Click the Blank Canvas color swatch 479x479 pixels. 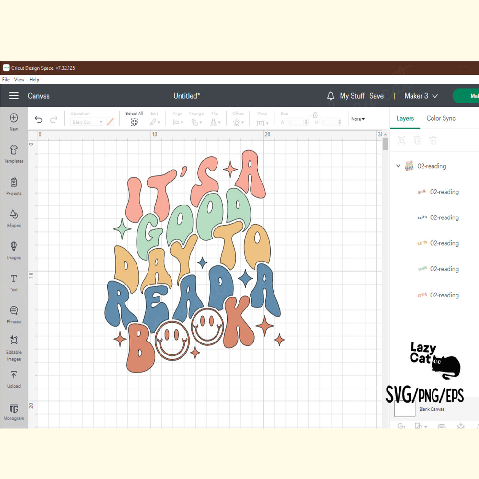click(x=404, y=408)
